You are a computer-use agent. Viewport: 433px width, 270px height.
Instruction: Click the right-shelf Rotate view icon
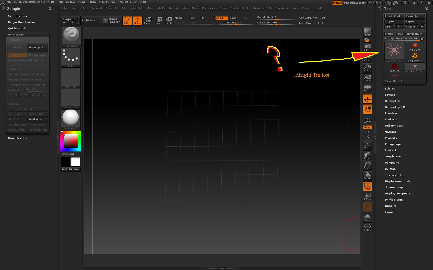[367, 176]
